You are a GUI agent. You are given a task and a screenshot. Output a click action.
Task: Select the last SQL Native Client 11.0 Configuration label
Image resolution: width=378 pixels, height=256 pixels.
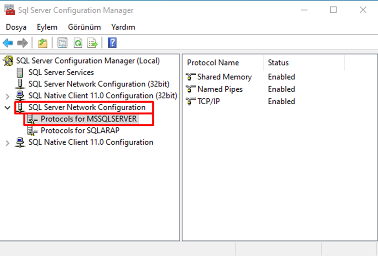(x=91, y=142)
